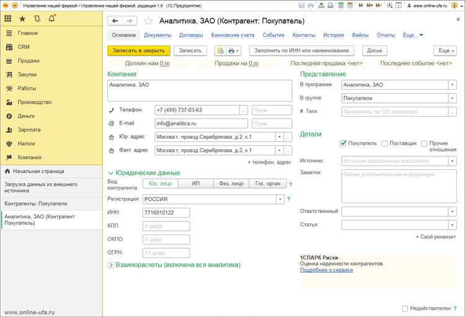The width and height of the screenshot is (465, 317).
Task: Open the Ответственный dropdown arrow
Action: (x=452, y=212)
